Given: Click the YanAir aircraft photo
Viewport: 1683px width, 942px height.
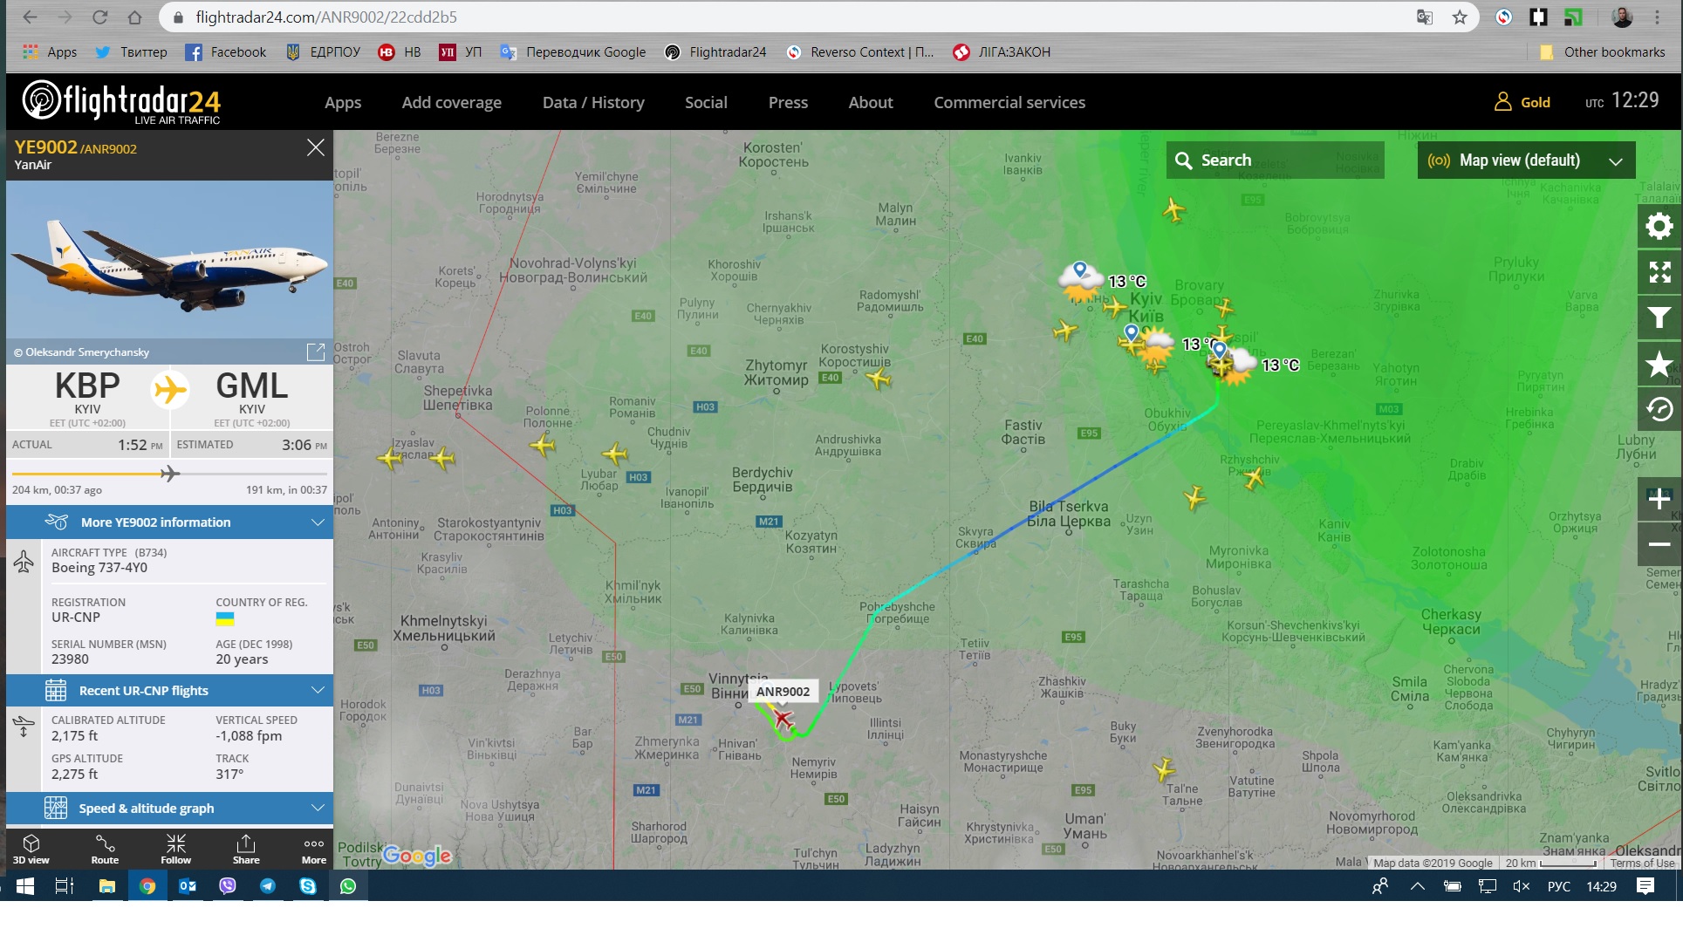Looking at the screenshot, I should coord(169,262).
